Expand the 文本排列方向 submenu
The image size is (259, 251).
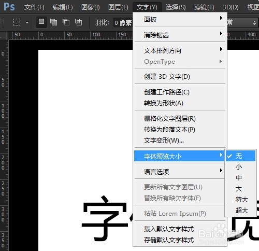[x=180, y=51]
